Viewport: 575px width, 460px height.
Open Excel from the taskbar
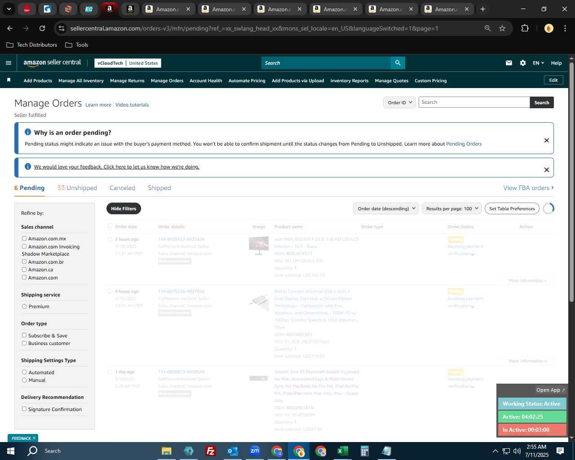pos(342,451)
